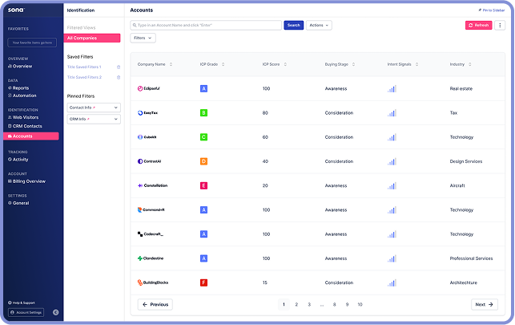Screen dimensions: 515x325
Task: Click EasyTax's B grade badge
Action: coord(203,113)
